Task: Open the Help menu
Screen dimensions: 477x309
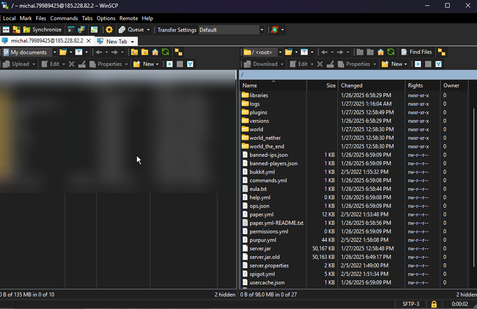Action: click(147, 18)
